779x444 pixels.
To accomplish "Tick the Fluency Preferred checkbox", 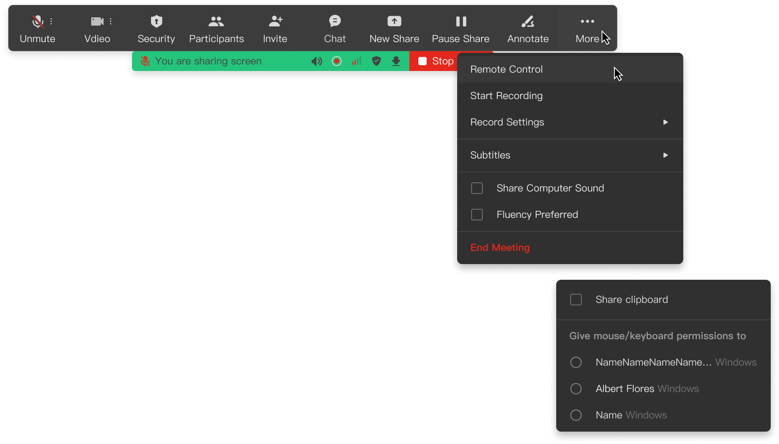I will (477, 215).
